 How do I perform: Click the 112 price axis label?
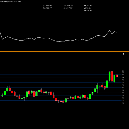pos(123,100)
